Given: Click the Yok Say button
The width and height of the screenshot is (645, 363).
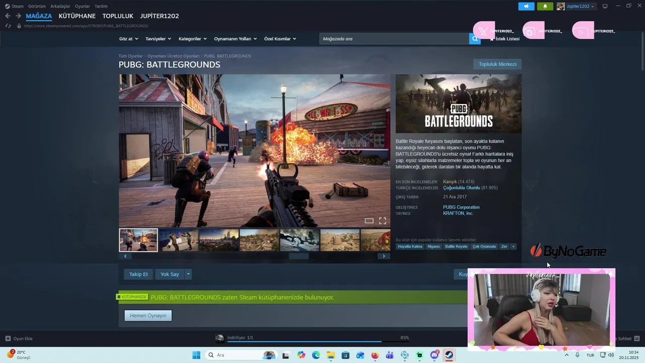Looking at the screenshot, I should tap(170, 274).
